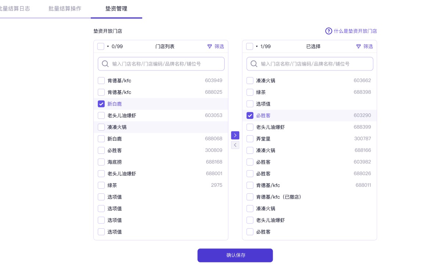Check the 海底捞 688168 store

click(101, 162)
